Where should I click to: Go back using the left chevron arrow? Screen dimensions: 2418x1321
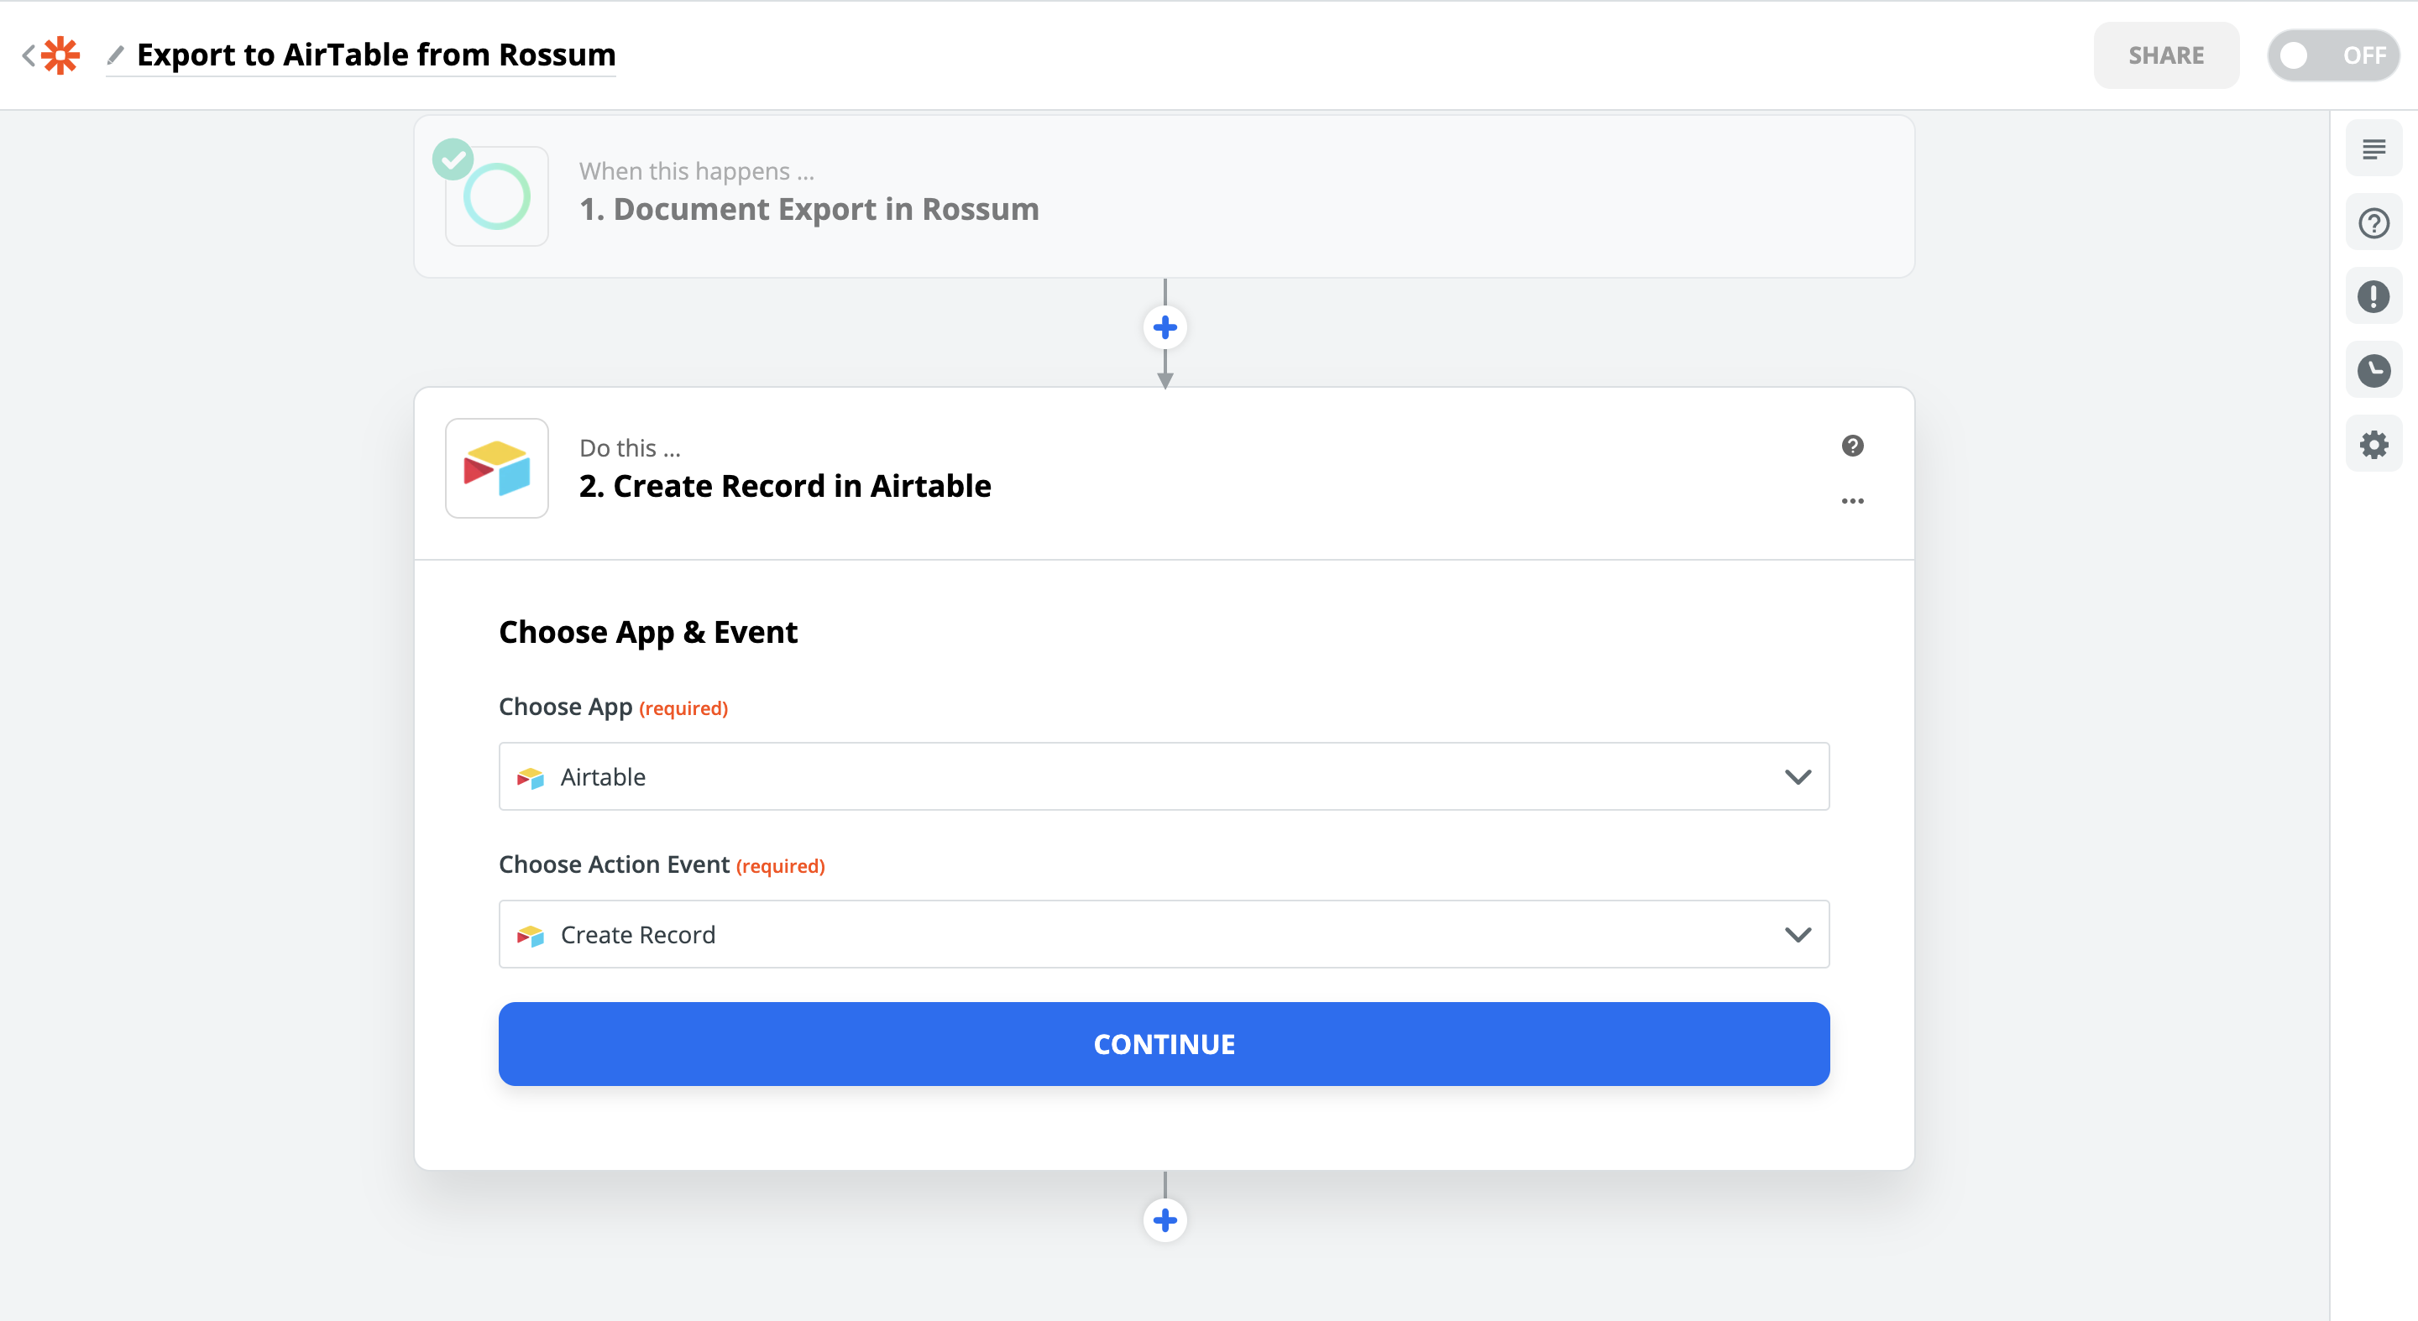coord(29,55)
